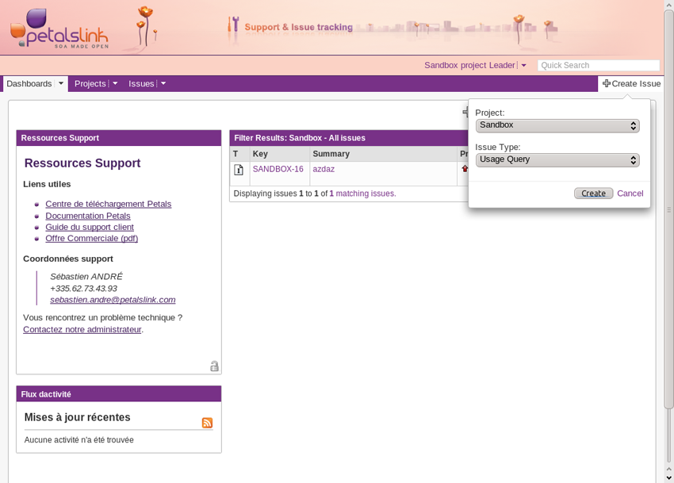Click the wrench icon in Support banner

(x=233, y=25)
